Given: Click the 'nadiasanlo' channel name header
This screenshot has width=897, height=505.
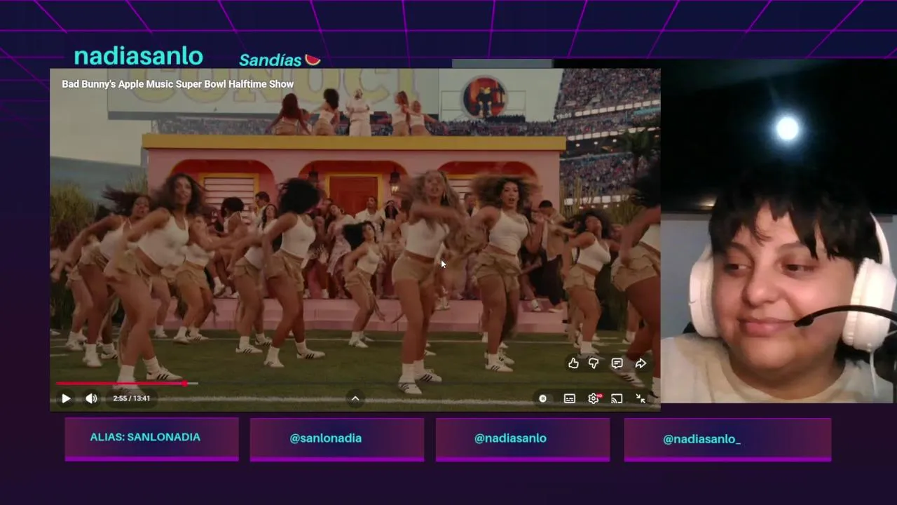Looking at the screenshot, I should pos(138,56).
